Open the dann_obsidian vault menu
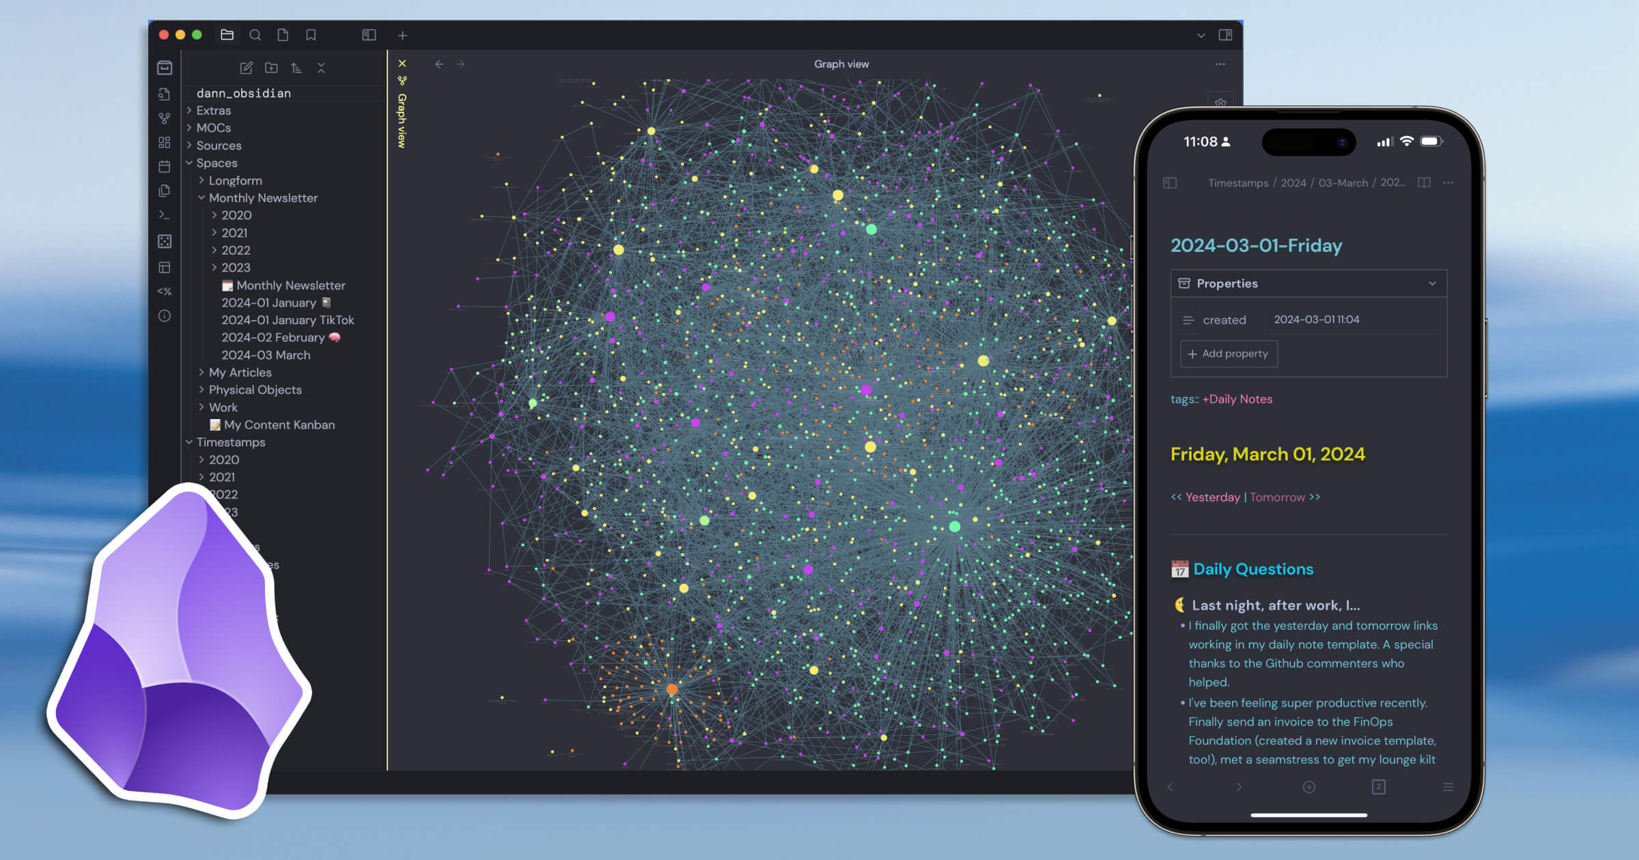1639x860 pixels. (x=243, y=92)
